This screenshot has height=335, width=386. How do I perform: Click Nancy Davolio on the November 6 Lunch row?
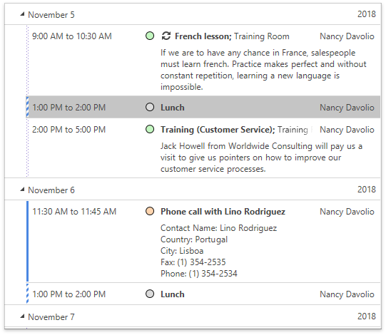(347, 294)
